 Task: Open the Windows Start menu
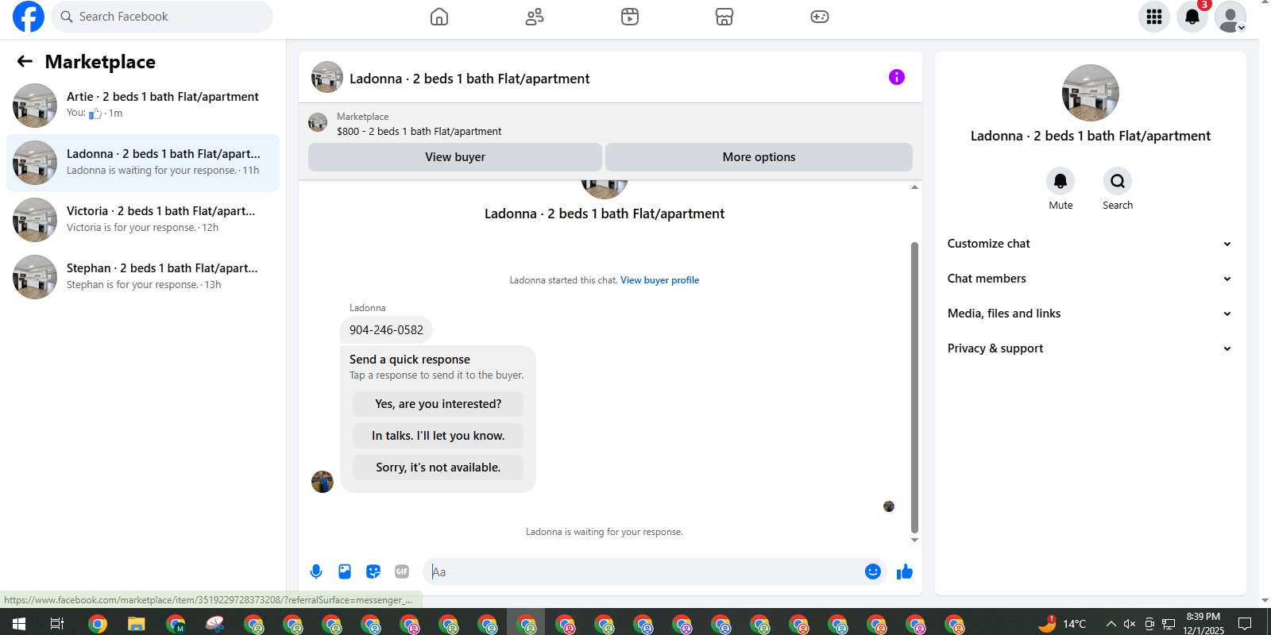[19, 624]
